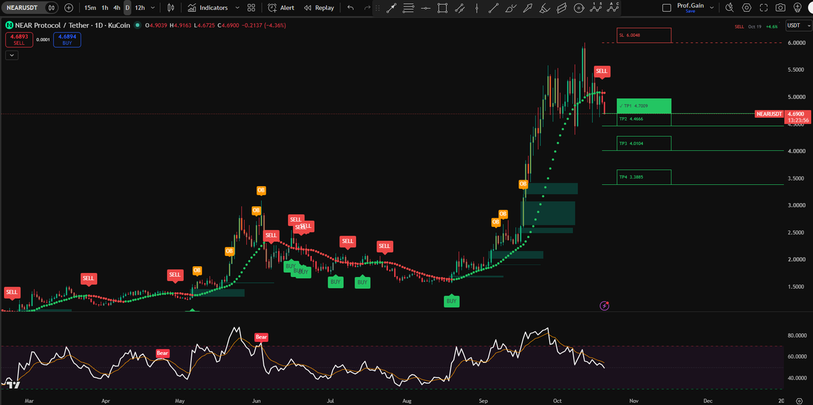
Task: Open the Alert creation dialog
Action: 281,7
